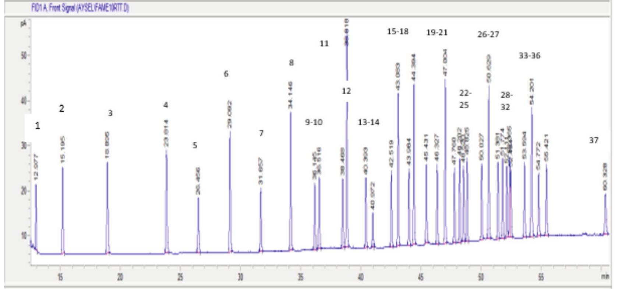Click the "19-21" peak group label

(x=437, y=33)
